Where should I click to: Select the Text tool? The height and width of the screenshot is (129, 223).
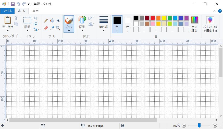pos(58,21)
